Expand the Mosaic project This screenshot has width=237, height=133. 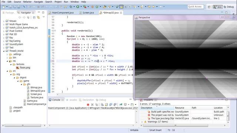(x=4, y=21)
